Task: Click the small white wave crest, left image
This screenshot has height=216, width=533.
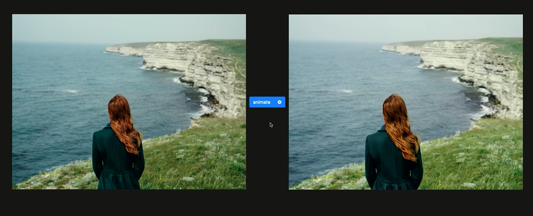Action: (71, 91)
